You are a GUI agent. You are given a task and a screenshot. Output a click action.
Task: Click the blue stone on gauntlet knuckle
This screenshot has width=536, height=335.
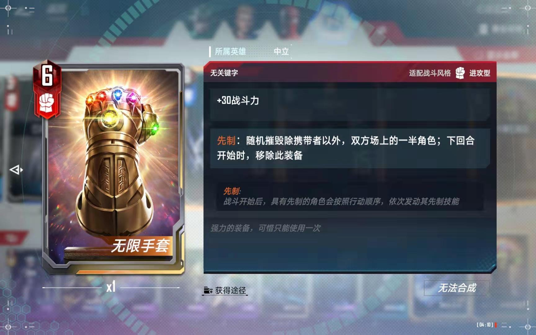pyautogui.click(x=118, y=94)
